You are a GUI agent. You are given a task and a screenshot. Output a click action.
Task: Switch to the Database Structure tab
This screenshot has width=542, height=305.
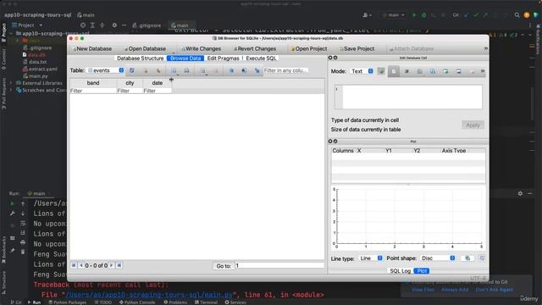[140, 58]
